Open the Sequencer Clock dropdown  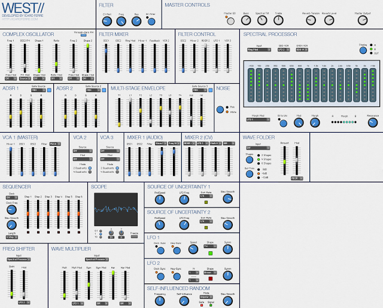point(11,197)
